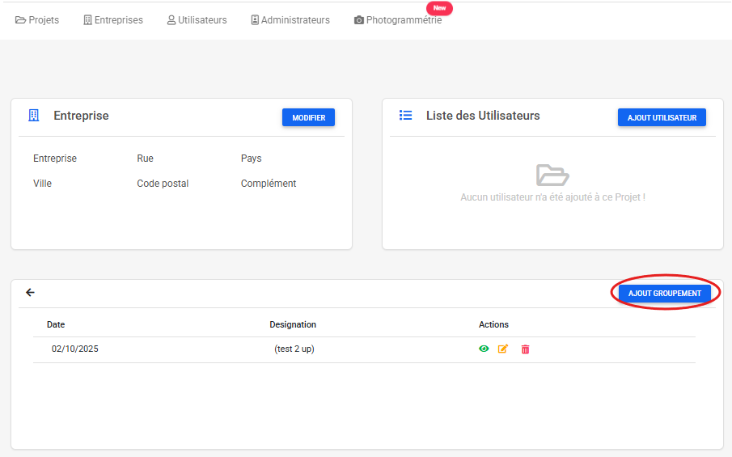Select the 02/10/2025 date cell
This screenshot has width=732, height=457.
click(x=75, y=349)
